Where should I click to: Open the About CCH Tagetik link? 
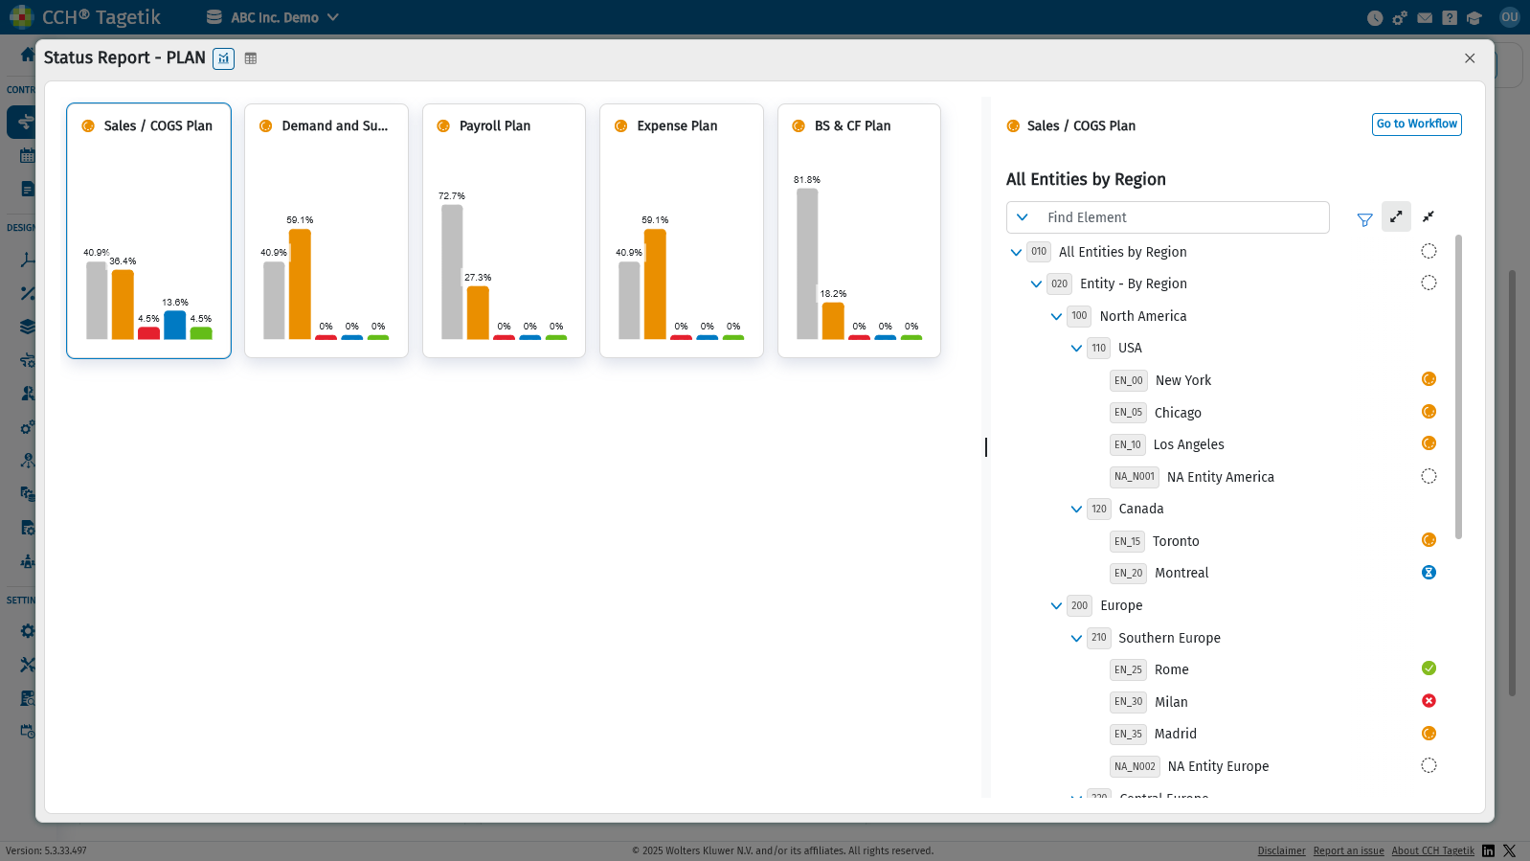1433,850
